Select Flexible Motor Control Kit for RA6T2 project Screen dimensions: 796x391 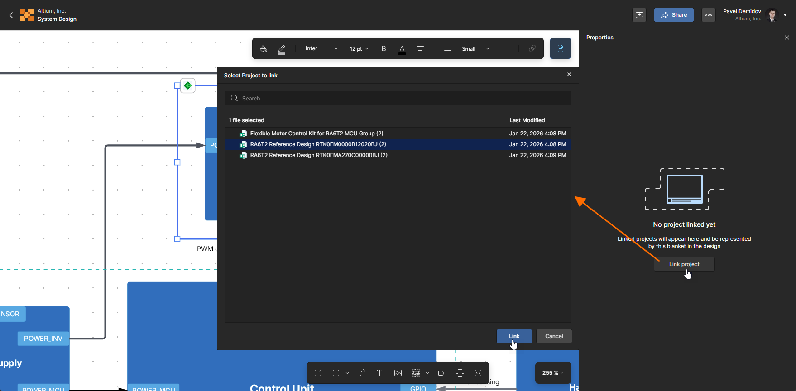(398, 134)
